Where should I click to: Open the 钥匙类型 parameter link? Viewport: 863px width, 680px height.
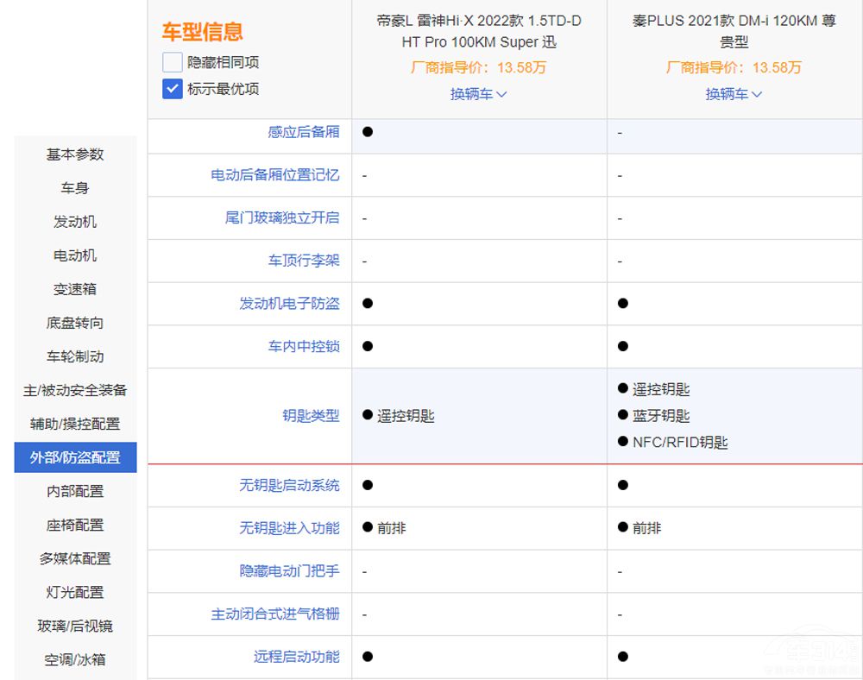(312, 416)
